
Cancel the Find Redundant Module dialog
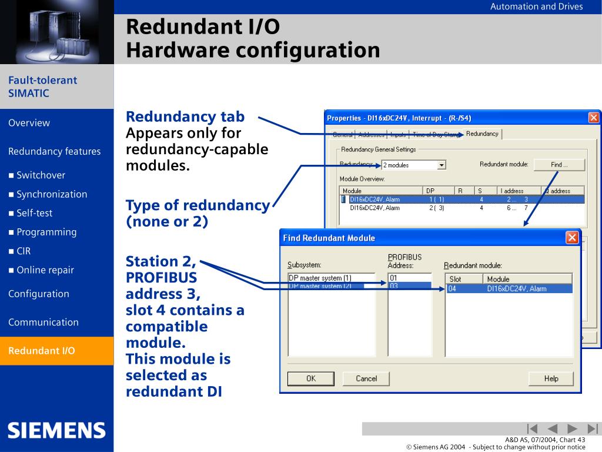366,378
